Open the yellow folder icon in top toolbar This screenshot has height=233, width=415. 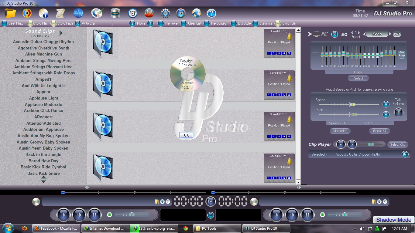[10, 13]
